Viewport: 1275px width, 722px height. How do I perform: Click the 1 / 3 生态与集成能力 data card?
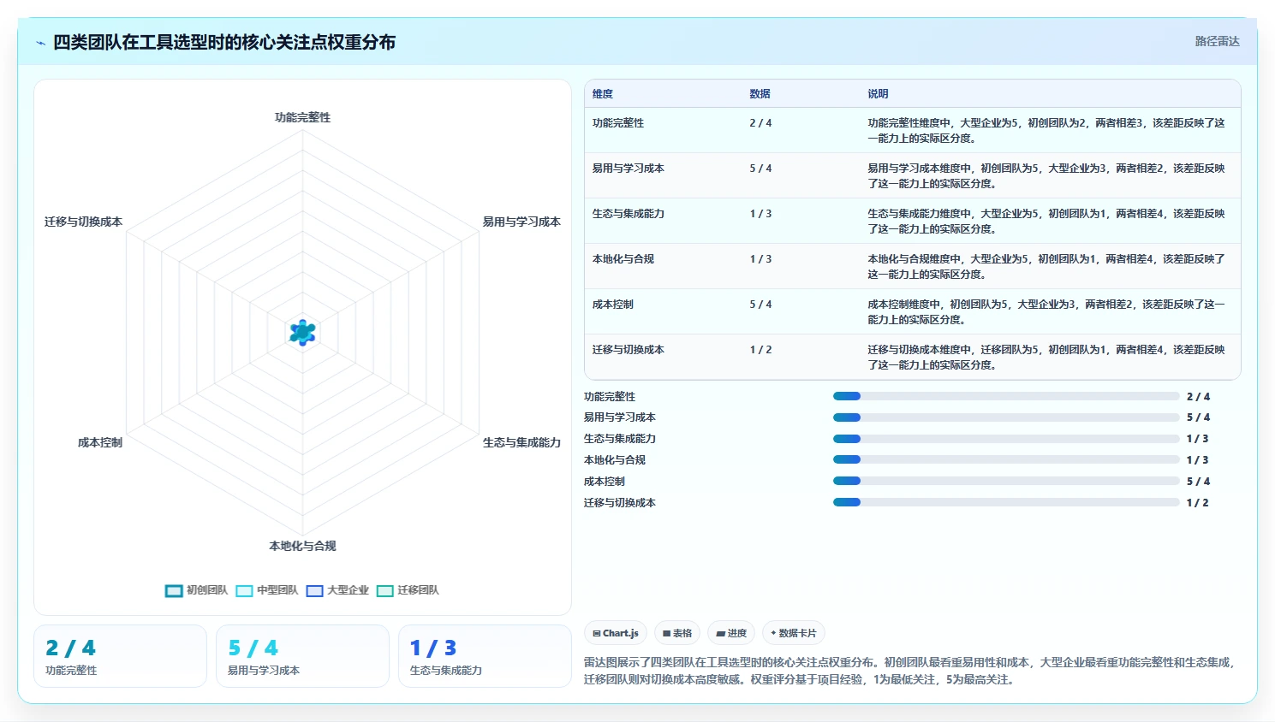point(485,656)
